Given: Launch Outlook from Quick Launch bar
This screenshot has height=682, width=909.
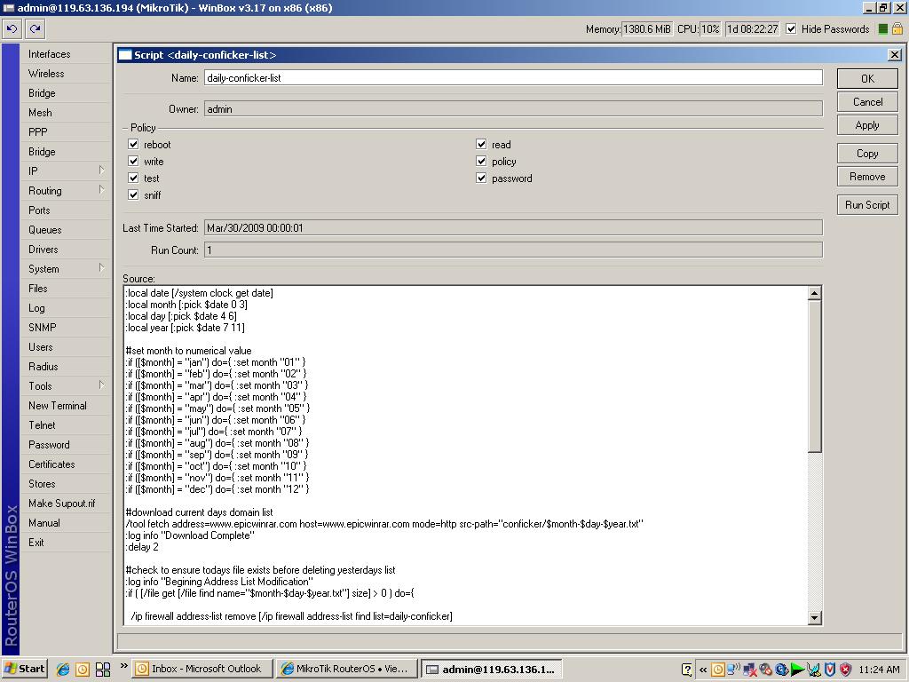Looking at the screenshot, I should [83, 670].
